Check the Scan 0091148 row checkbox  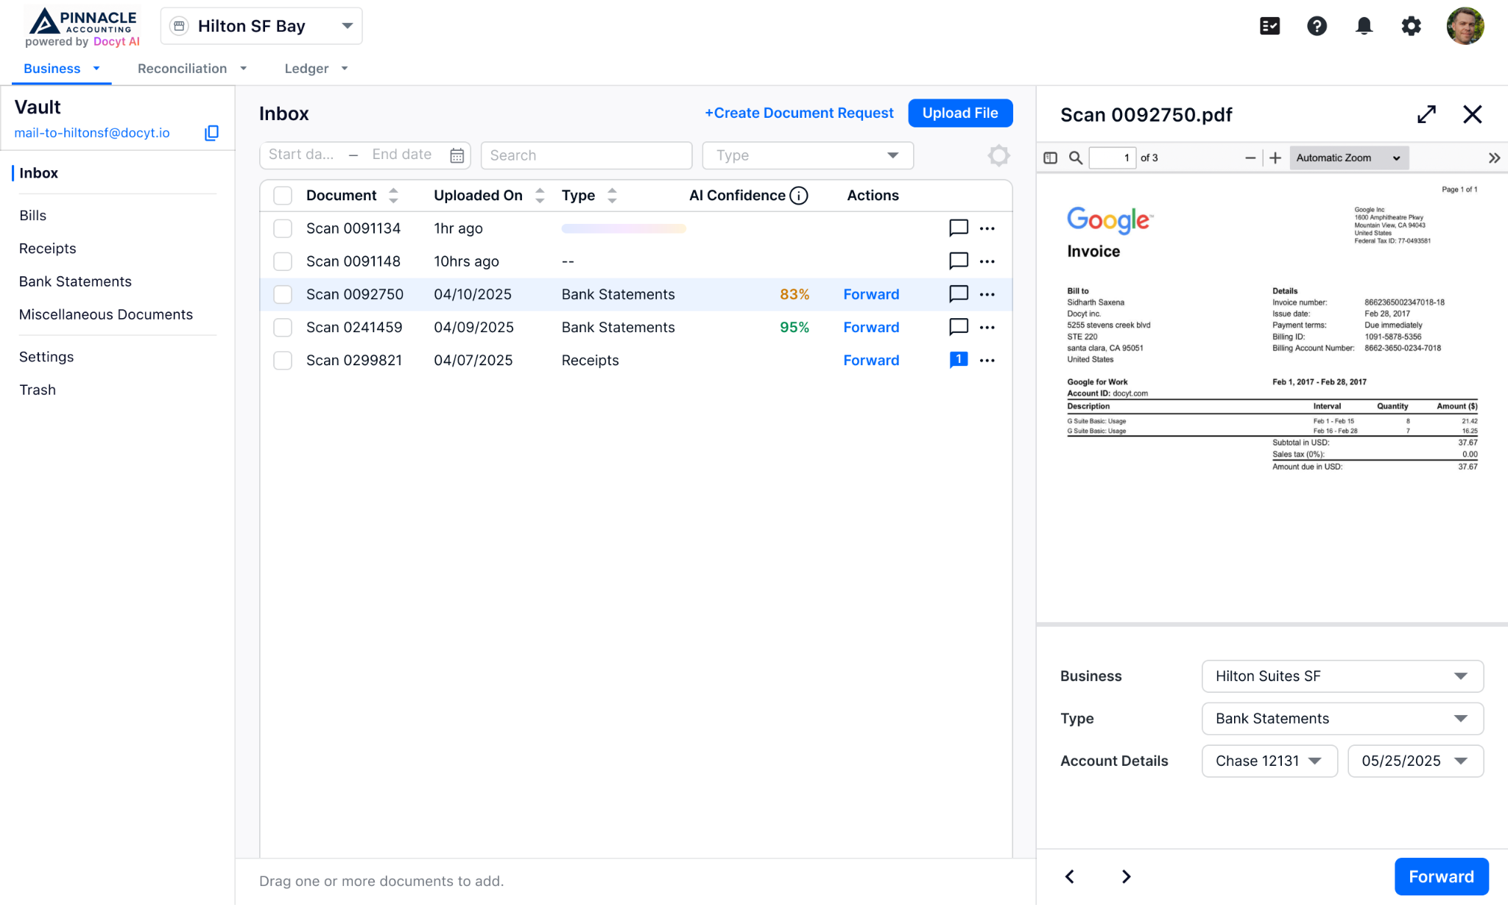point(283,261)
